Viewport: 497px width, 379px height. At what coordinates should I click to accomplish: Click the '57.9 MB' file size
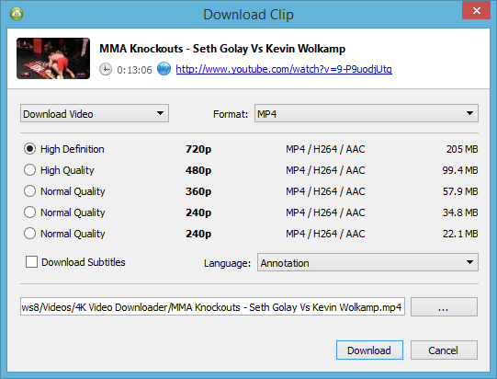[460, 191]
